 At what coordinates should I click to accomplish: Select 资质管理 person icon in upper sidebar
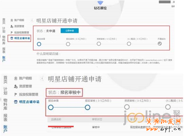(12, 26)
